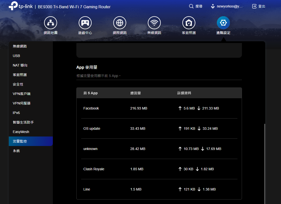Click the 前 5 App column header
Viewport: 281px width, 204px height.
(x=90, y=93)
